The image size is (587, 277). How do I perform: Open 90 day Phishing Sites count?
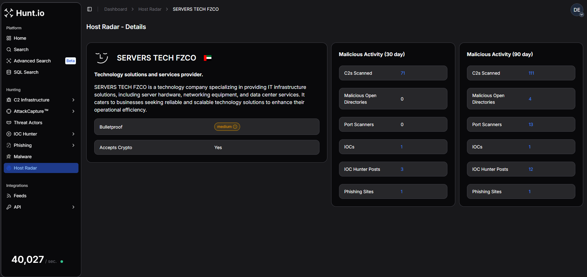(x=530, y=192)
